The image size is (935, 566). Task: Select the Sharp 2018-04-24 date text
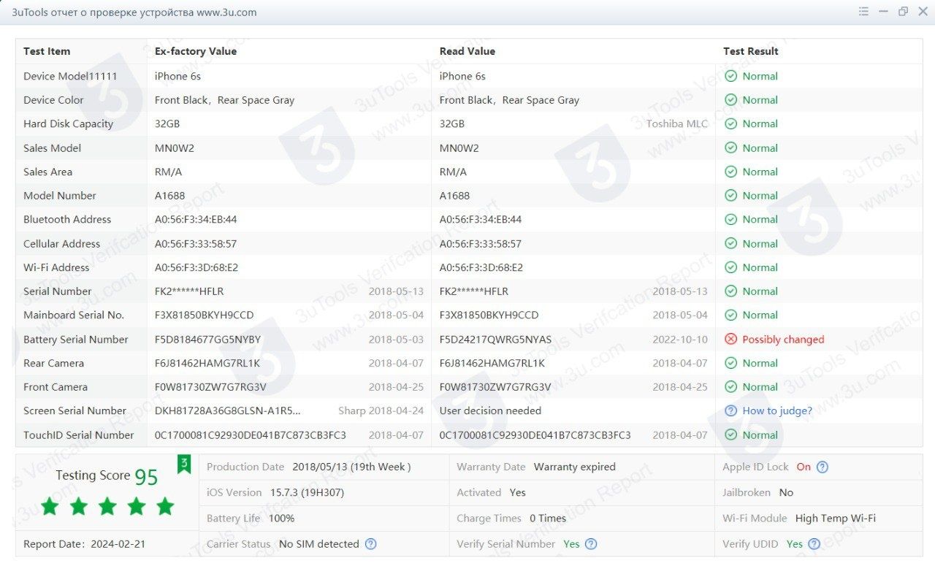[x=381, y=411]
